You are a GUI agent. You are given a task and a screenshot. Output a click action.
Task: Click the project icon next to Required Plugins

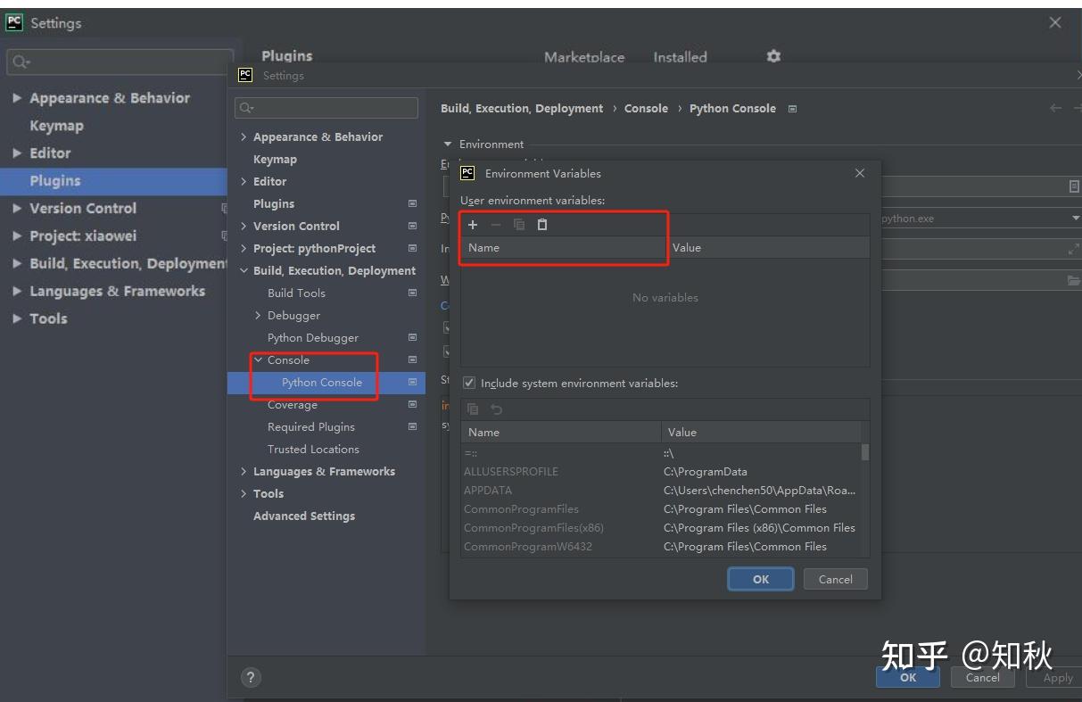click(x=412, y=427)
